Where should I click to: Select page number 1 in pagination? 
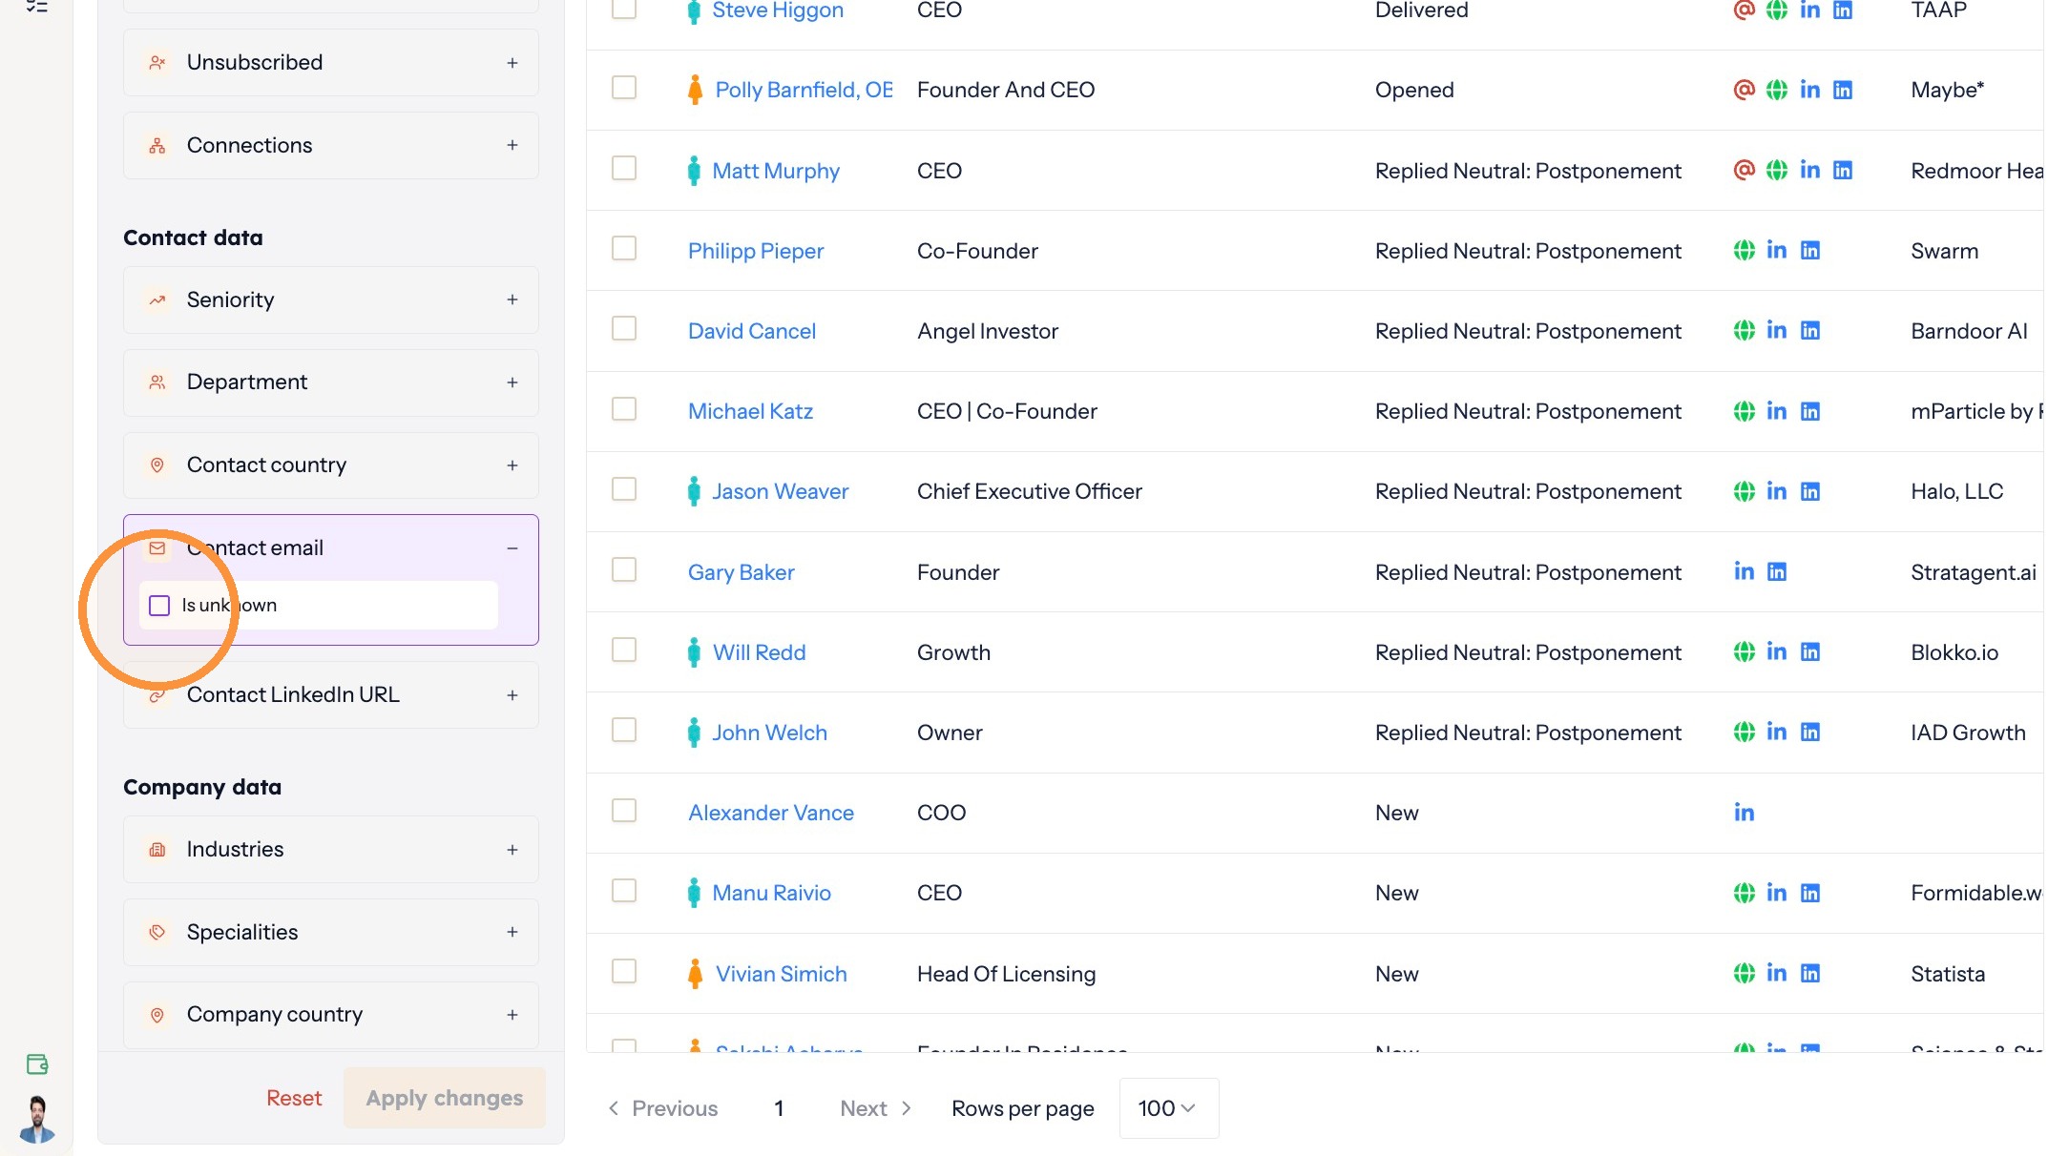pos(779,1108)
